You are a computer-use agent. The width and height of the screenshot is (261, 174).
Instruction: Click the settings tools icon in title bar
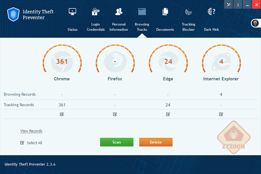[x=229, y=5]
